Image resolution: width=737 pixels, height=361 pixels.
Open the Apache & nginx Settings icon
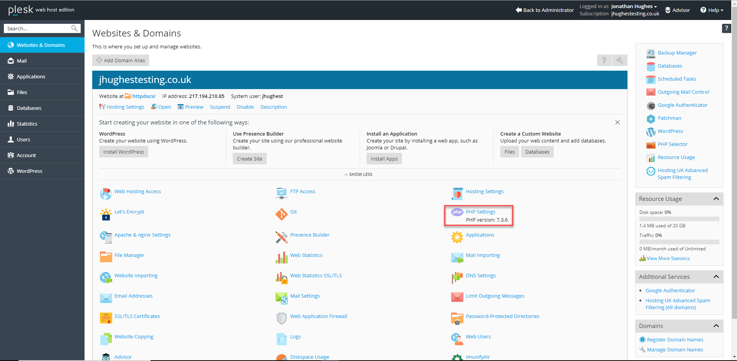pos(106,237)
